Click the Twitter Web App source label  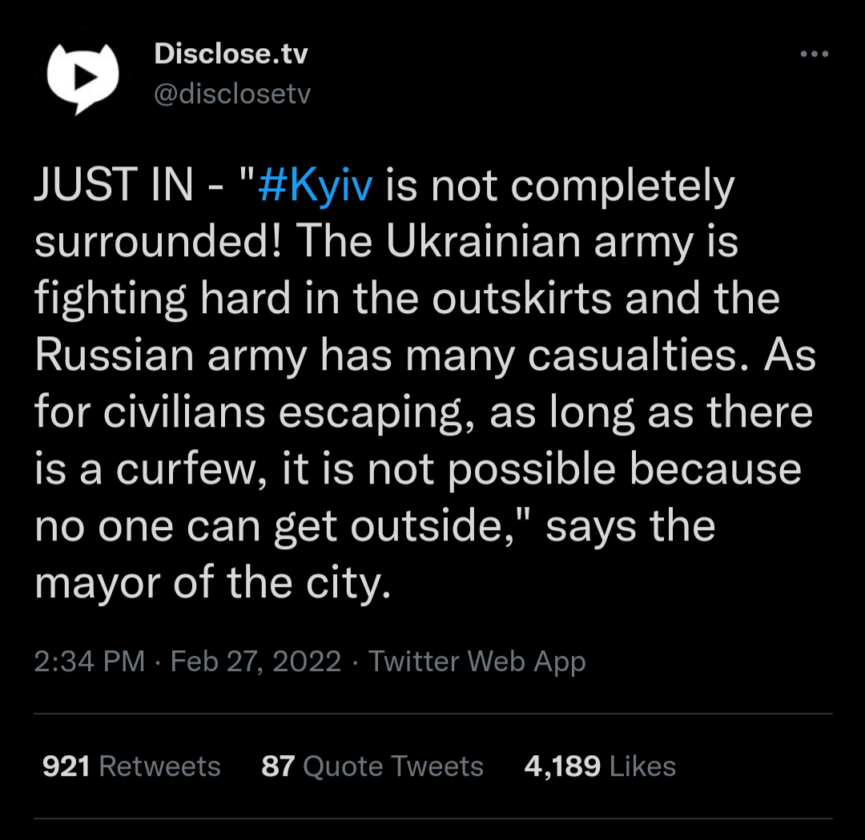click(x=477, y=661)
